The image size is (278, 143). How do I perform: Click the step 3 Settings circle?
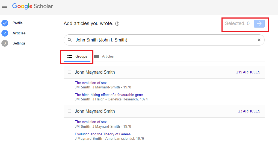pyautogui.click(x=5, y=43)
